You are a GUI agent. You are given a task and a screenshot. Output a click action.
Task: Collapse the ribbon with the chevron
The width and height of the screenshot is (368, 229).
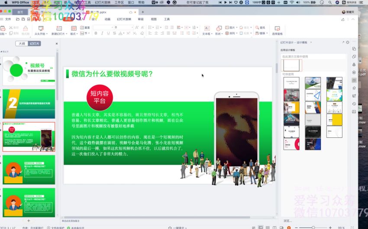click(x=353, y=19)
